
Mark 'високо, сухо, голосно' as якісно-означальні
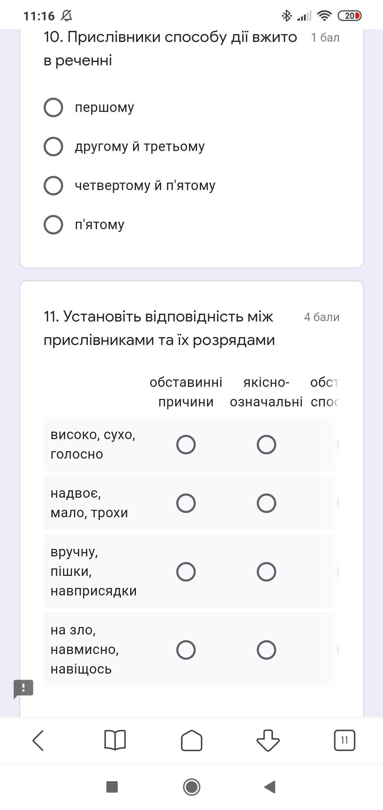click(x=266, y=444)
